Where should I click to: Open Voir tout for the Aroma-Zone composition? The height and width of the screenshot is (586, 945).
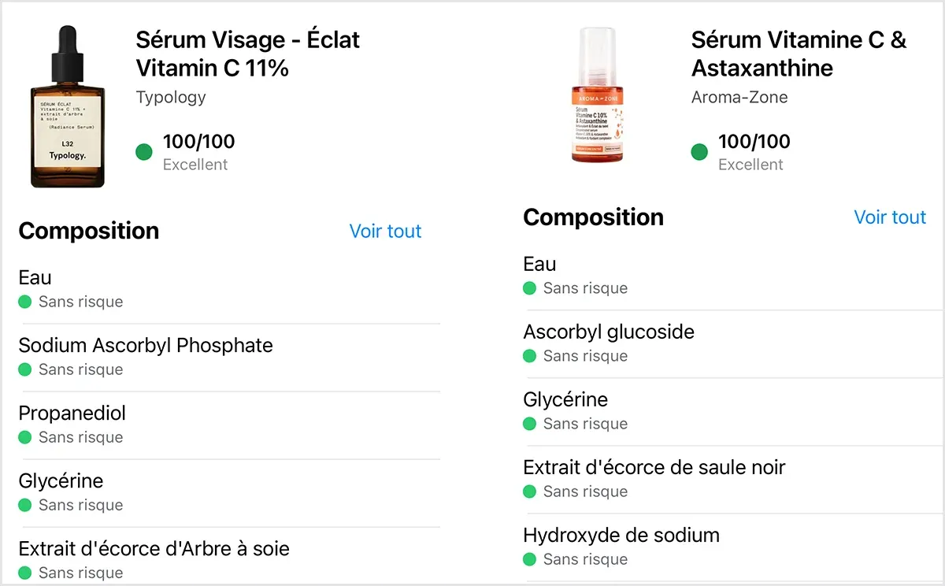pyautogui.click(x=890, y=217)
